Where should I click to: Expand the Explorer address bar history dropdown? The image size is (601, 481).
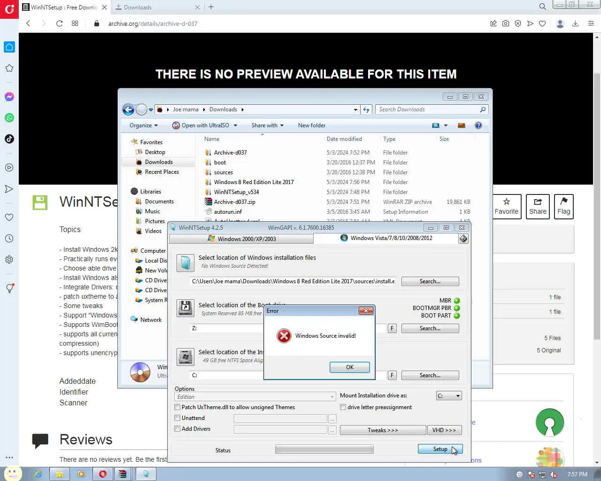[x=355, y=109]
